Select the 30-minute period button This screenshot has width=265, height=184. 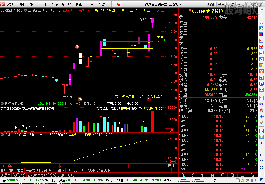(262, 161)
